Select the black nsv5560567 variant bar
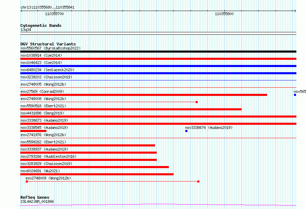 (x=158, y=52)
